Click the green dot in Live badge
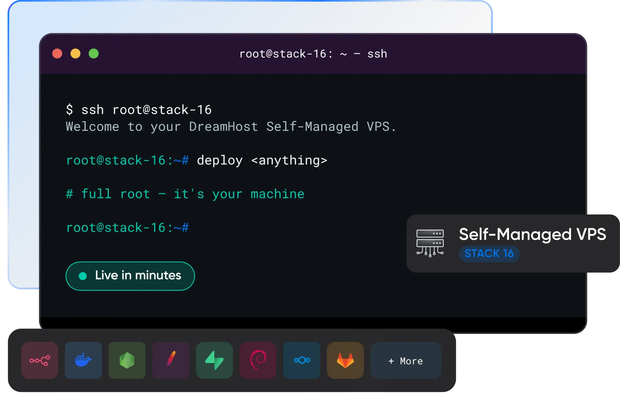Viewport: 620px width, 400px height. [83, 276]
